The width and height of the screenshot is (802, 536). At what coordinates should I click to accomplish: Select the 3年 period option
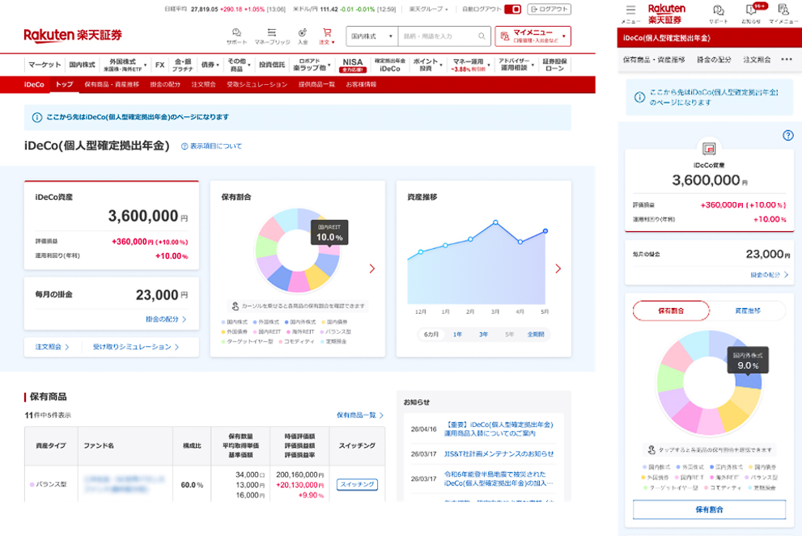coord(483,334)
